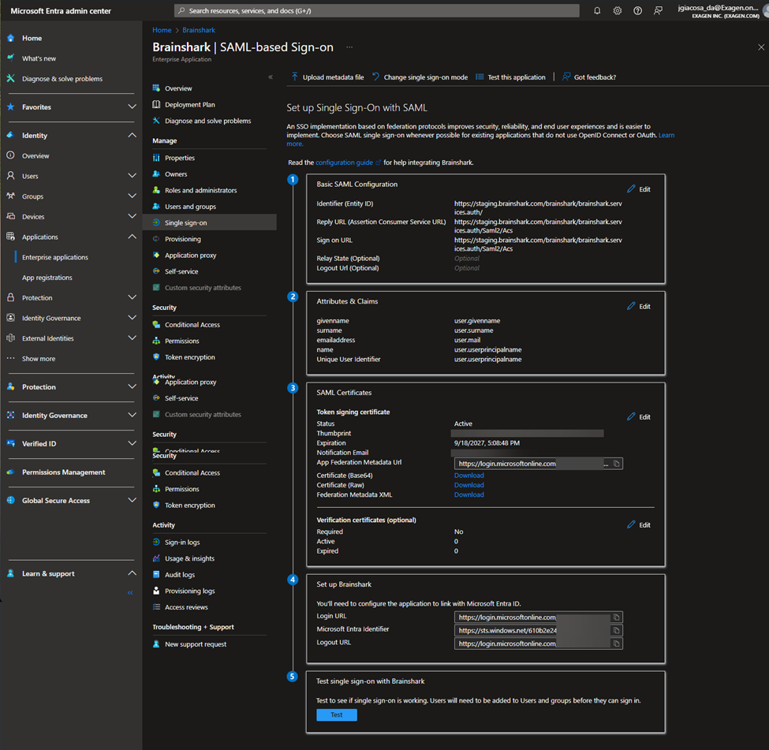This screenshot has width=769, height=750.
Task: Collapse the Identity section in sidebar
Action: (x=132, y=136)
